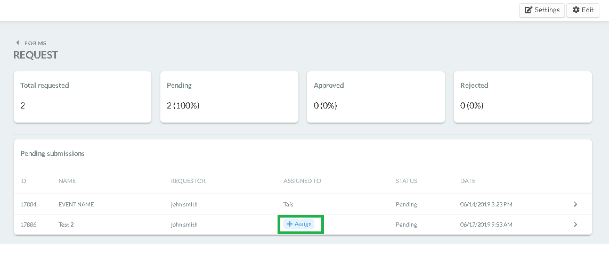This screenshot has width=610, height=258.
Task: Click date 06/17/2019 9:53 AM
Action: [486, 224]
